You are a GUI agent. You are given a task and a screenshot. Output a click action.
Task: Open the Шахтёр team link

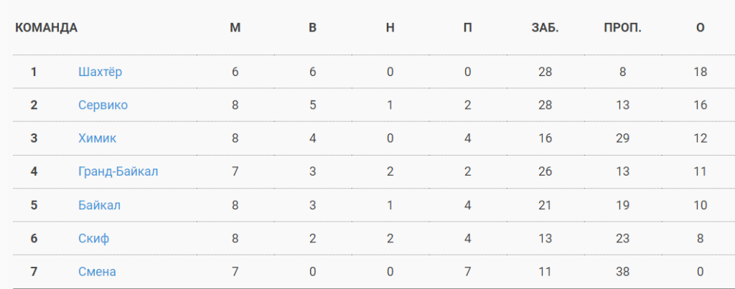pos(100,72)
